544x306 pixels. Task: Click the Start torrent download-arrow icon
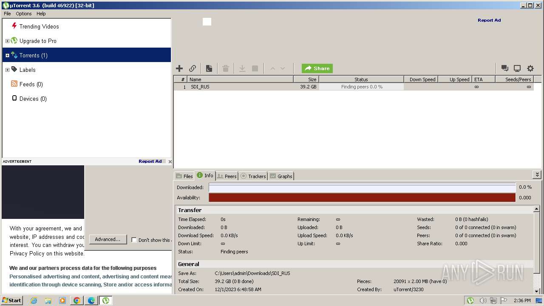(242, 68)
